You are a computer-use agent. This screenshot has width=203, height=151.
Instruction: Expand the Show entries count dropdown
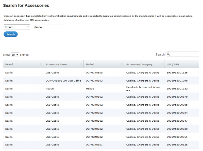[x=15, y=55]
